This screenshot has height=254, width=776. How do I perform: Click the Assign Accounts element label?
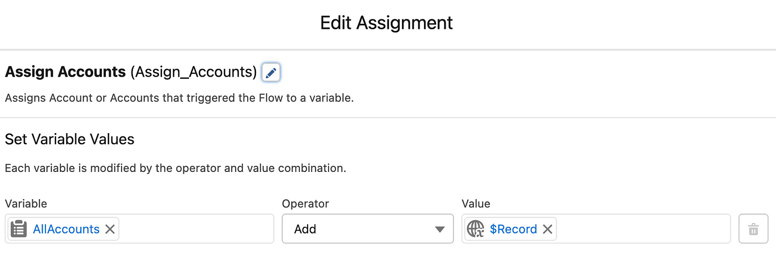(x=65, y=72)
